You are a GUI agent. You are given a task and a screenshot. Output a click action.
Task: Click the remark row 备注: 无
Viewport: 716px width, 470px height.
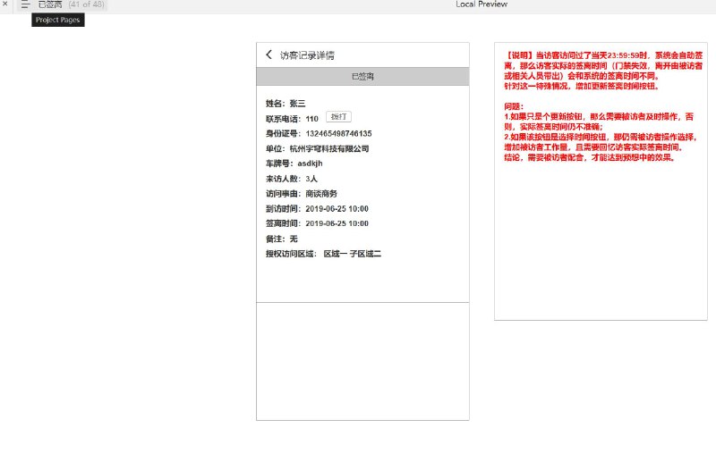(x=282, y=239)
